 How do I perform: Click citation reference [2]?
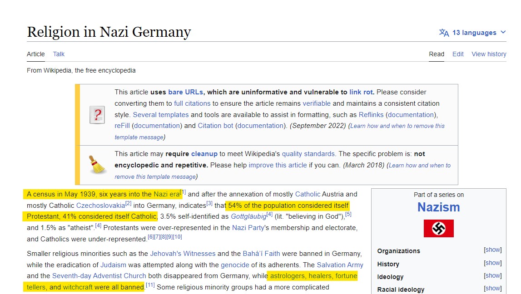tap(128, 203)
